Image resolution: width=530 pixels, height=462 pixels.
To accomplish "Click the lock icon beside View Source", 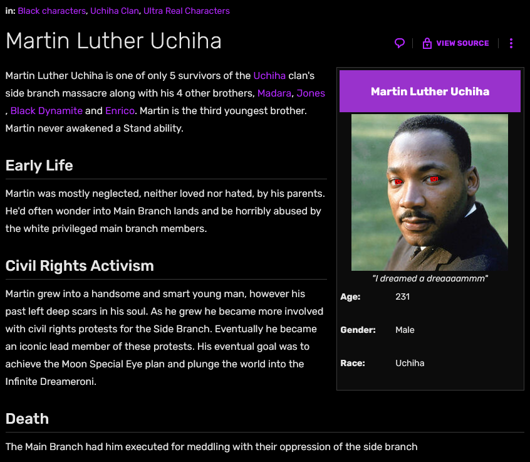I will tap(427, 43).
